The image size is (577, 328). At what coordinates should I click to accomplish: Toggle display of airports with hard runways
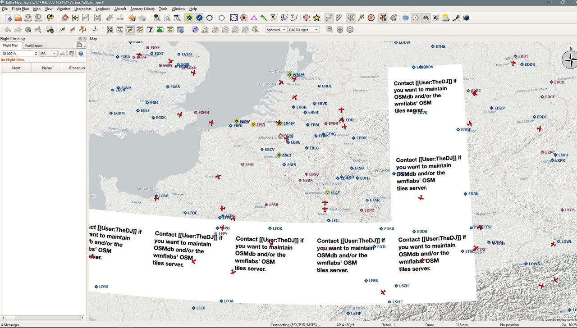coord(189,18)
